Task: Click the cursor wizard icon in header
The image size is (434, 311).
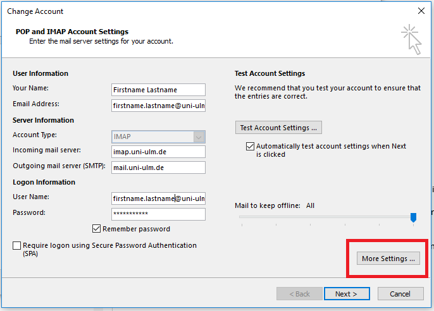Action: pyautogui.click(x=412, y=40)
